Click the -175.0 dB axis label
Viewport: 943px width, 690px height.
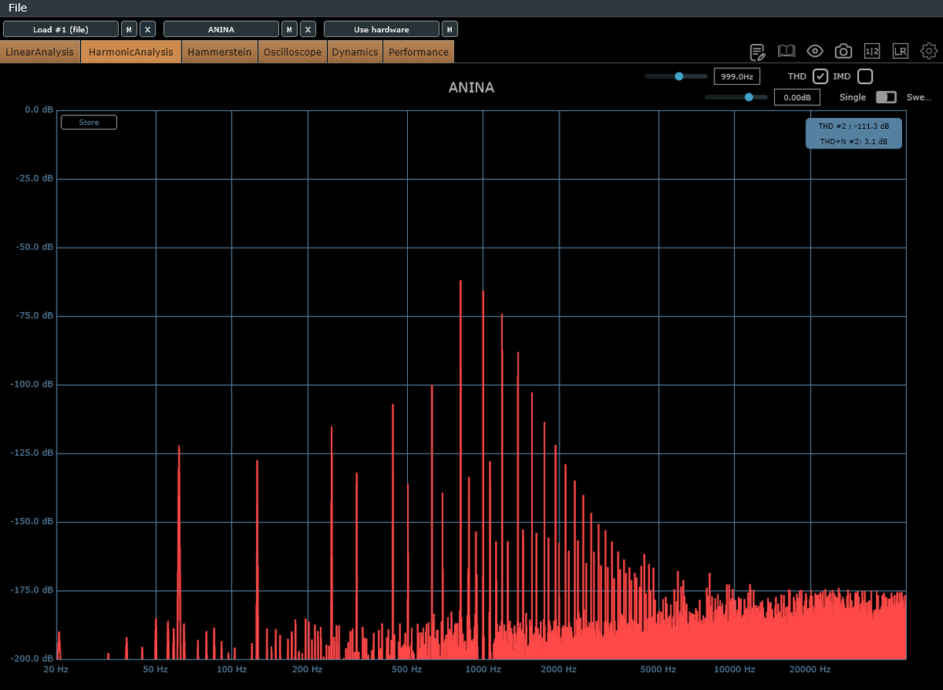32,590
